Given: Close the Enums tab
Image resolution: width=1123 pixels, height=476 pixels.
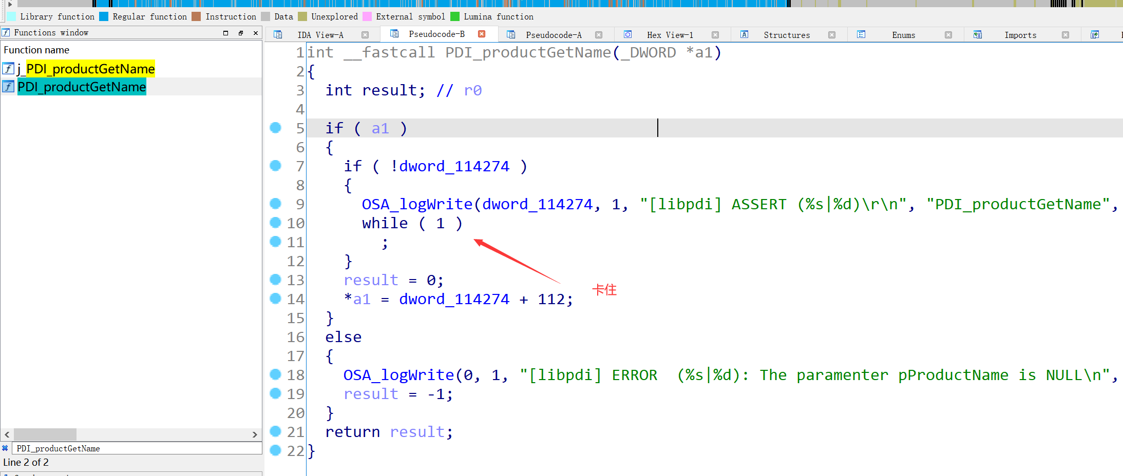Looking at the screenshot, I should click(948, 35).
